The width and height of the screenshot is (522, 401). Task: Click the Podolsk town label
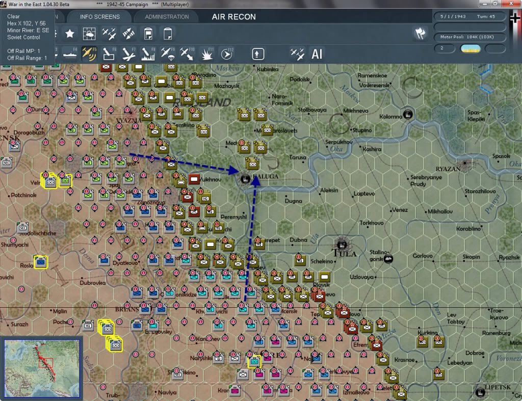point(300,79)
